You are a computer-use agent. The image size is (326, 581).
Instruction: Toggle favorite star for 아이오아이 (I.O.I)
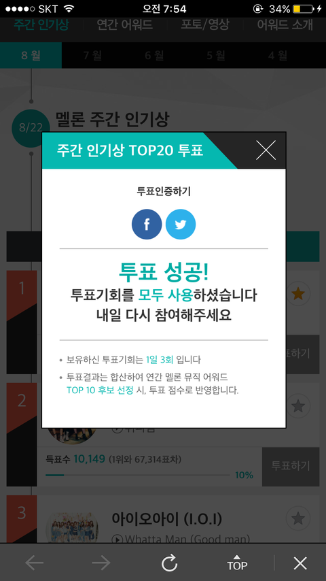coord(298,518)
